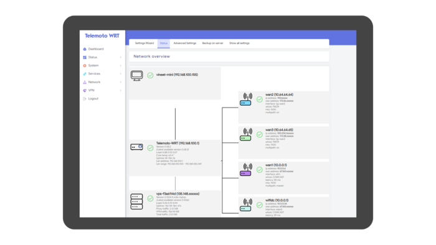Click the wifidc wireless modem icon

(x=246, y=205)
